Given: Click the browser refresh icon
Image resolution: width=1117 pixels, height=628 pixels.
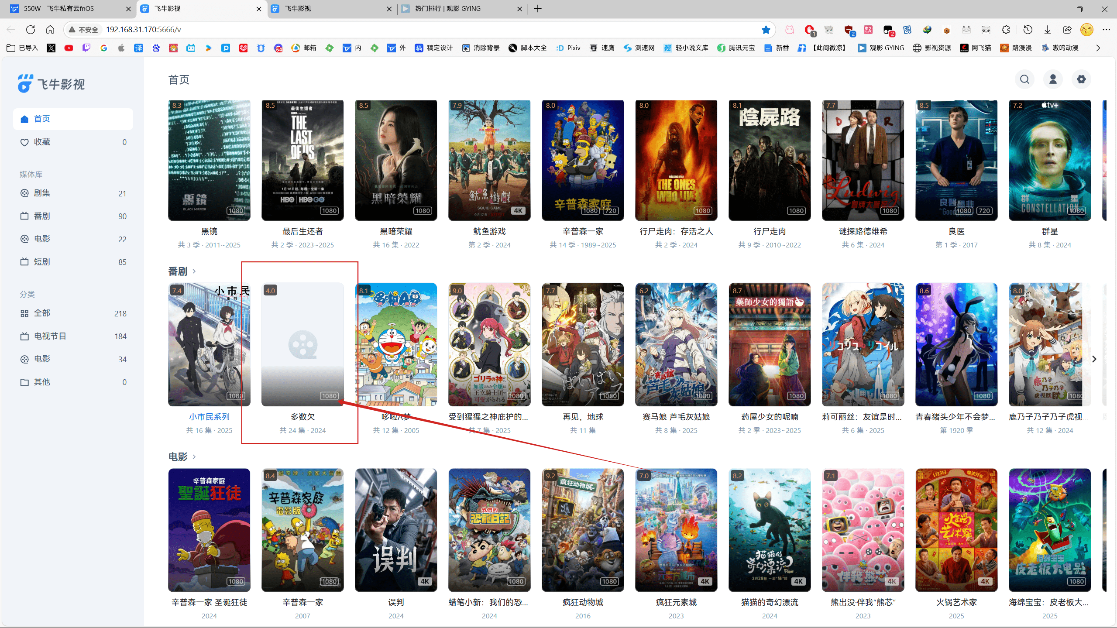Looking at the screenshot, I should [30, 30].
